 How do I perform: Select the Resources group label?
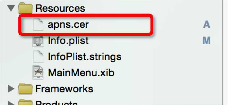[x=60, y=8]
